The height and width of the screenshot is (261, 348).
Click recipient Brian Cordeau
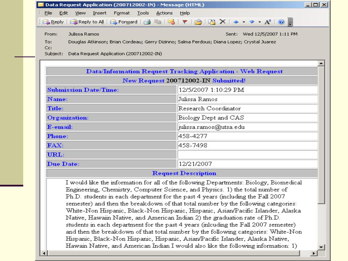click(126, 42)
